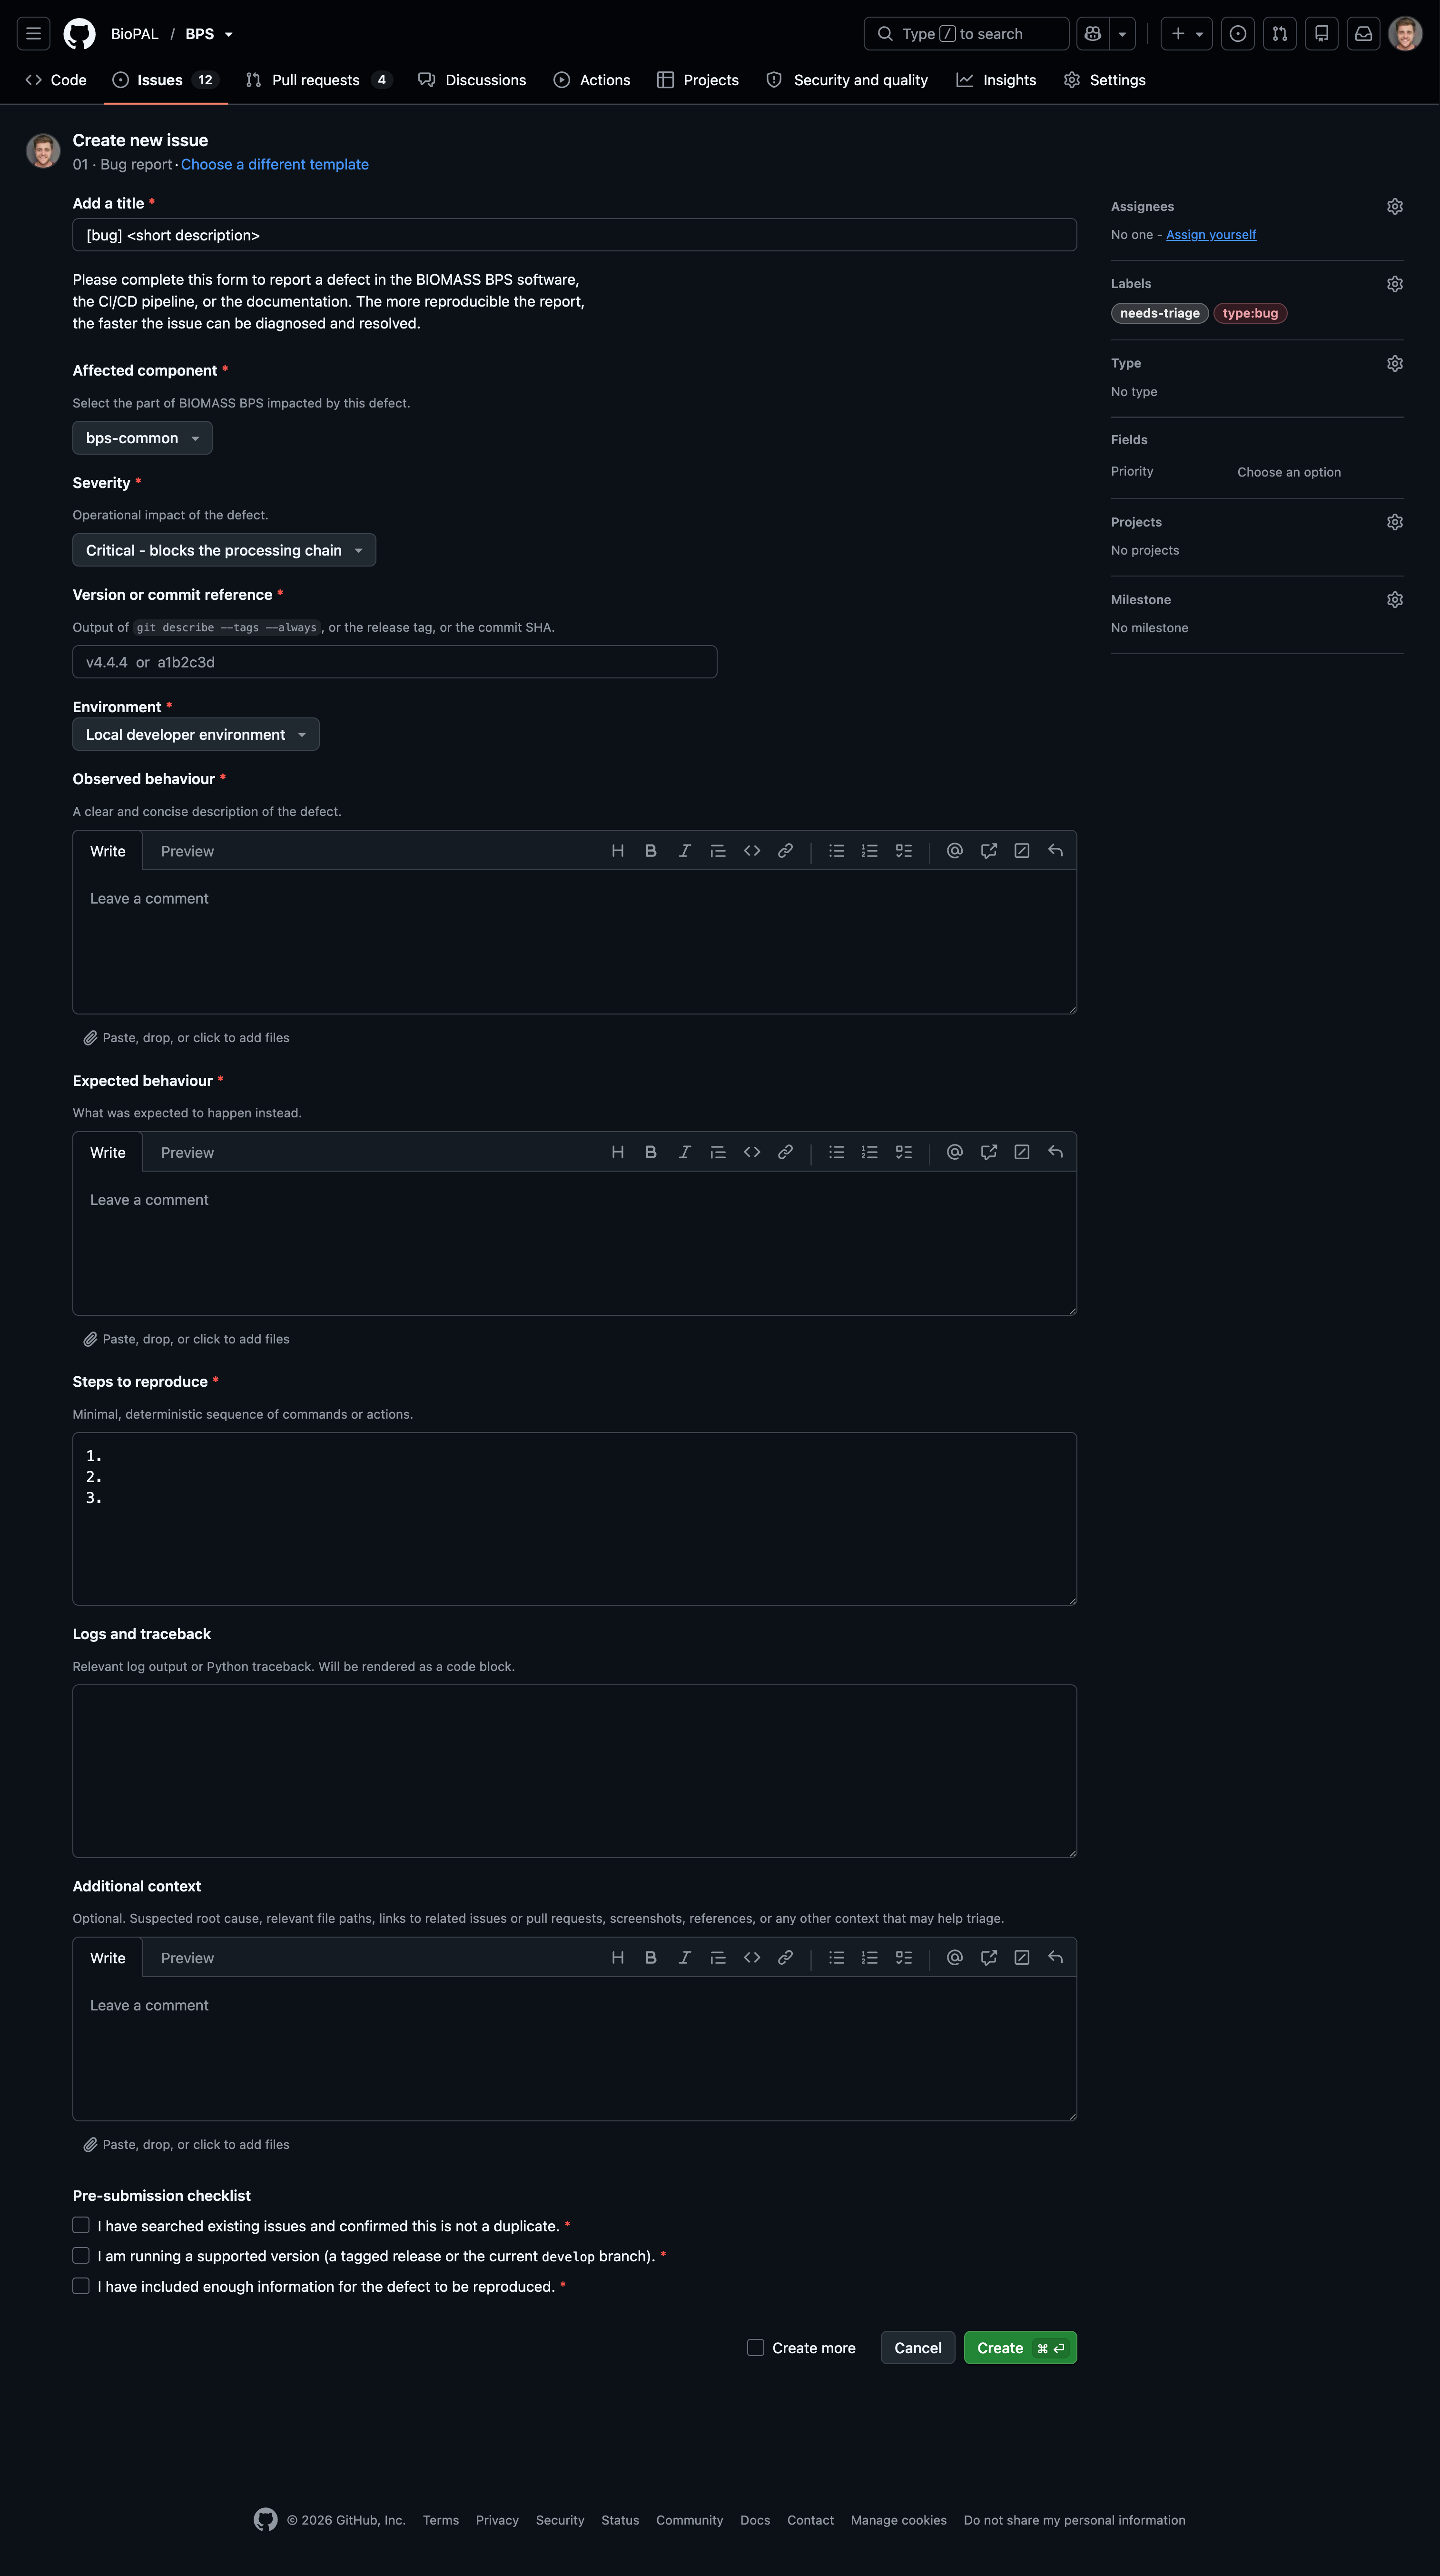Open user profile avatar menu
Screen dimensions: 1440x2576
1406,34
